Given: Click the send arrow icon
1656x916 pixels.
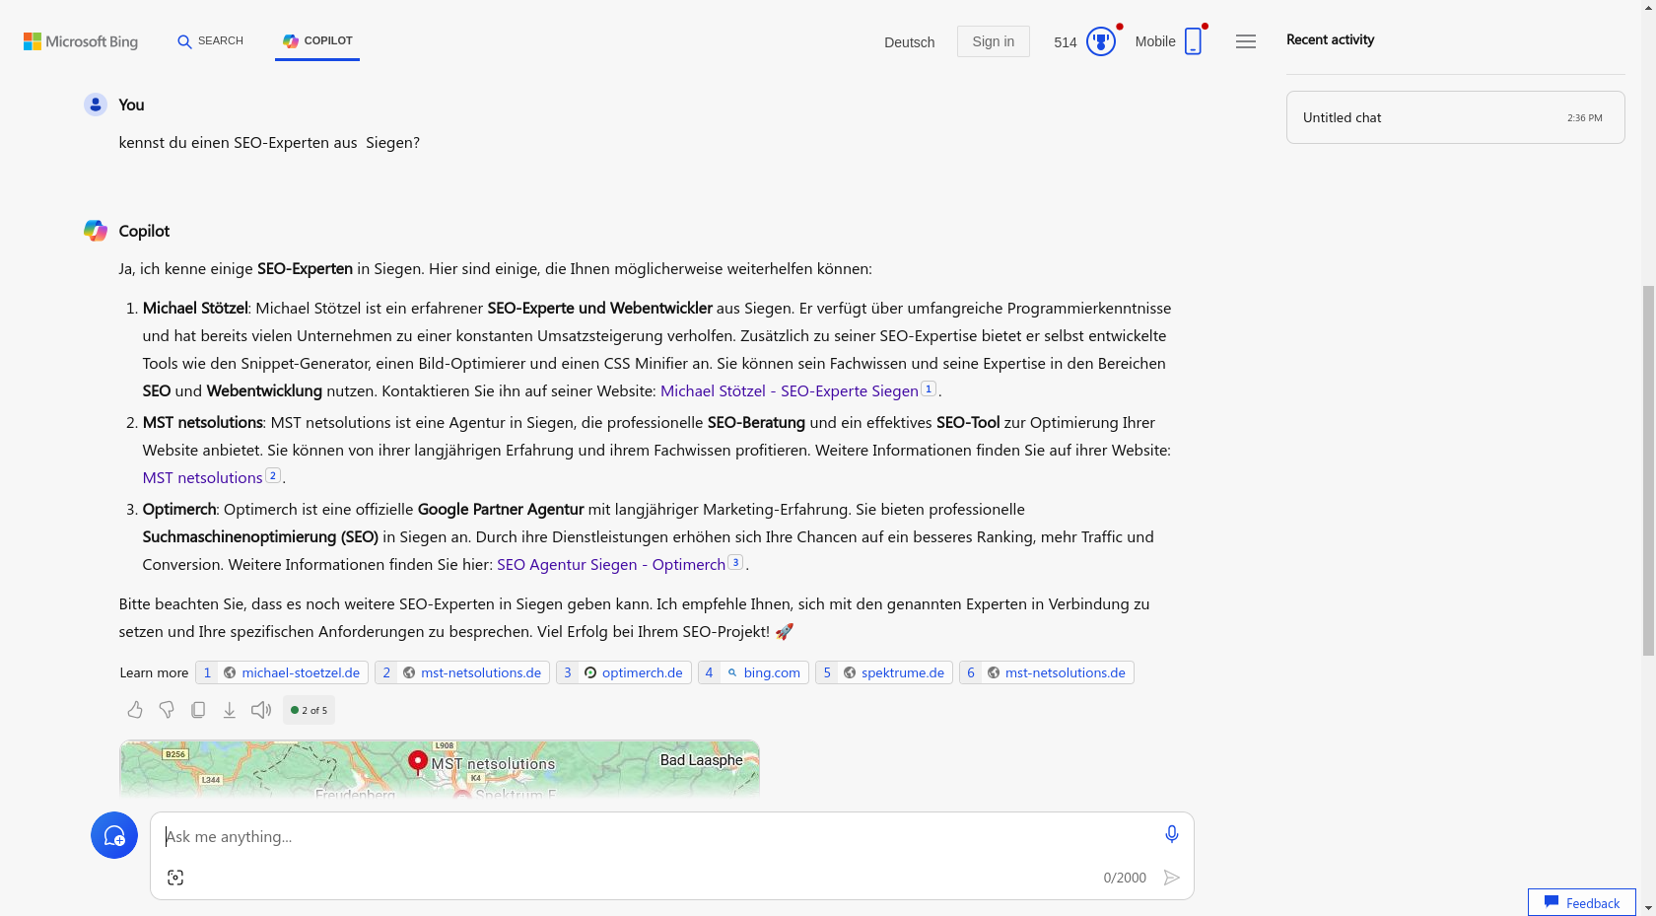Looking at the screenshot, I should coord(1172,878).
